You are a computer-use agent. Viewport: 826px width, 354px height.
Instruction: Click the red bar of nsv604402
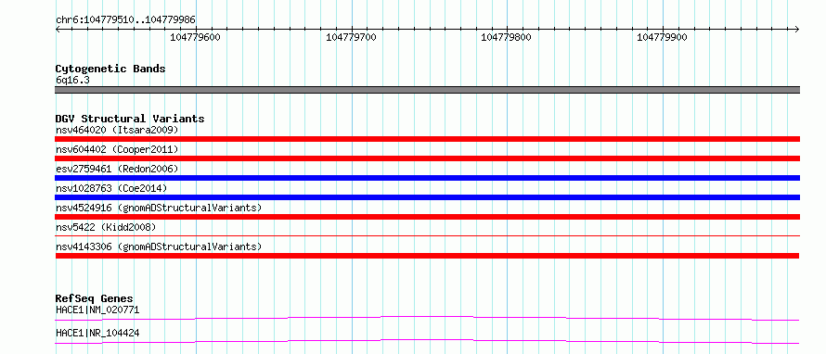pyautogui.click(x=427, y=158)
